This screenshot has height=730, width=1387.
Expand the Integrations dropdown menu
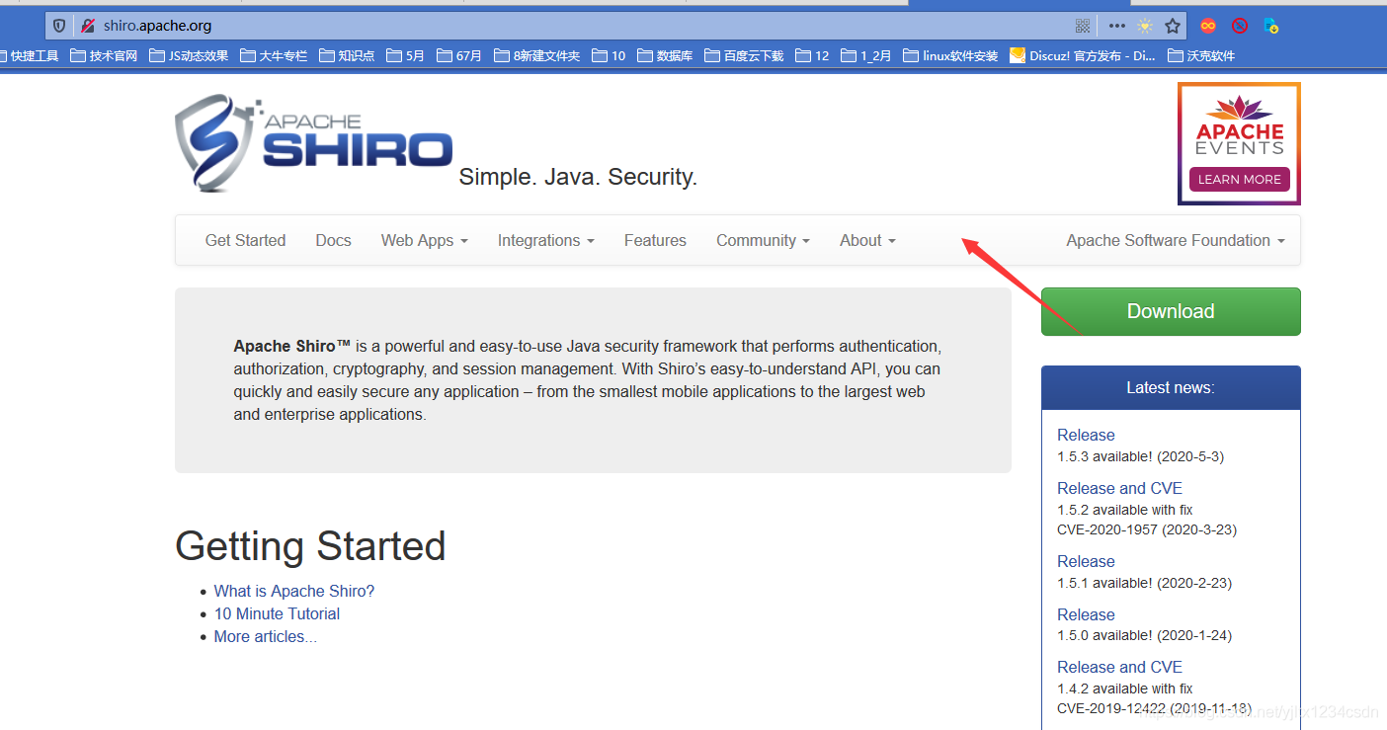coord(546,240)
